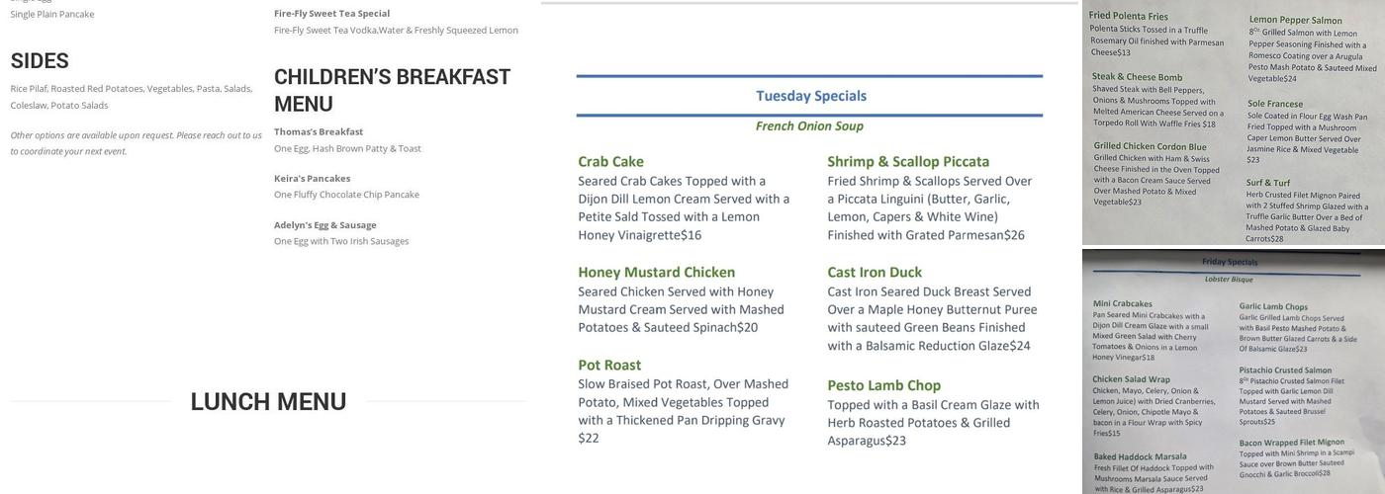Click the SIDES section heading
Image resolution: width=1385 pixels, height=494 pixels.
tap(40, 60)
